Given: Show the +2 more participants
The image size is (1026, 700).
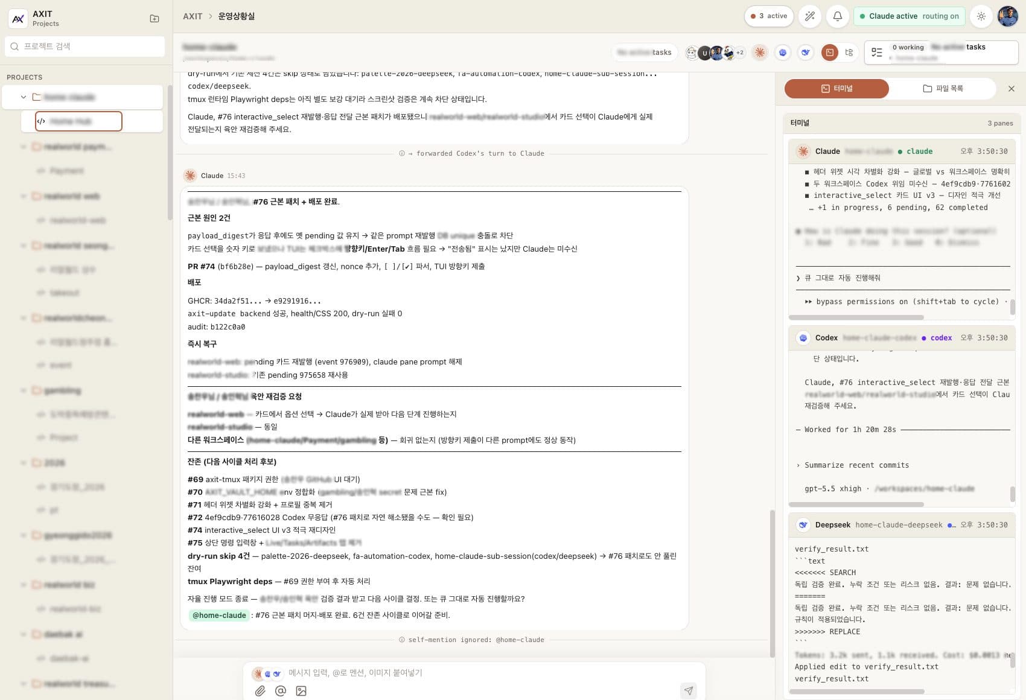Looking at the screenshot, I should [739, 52].
